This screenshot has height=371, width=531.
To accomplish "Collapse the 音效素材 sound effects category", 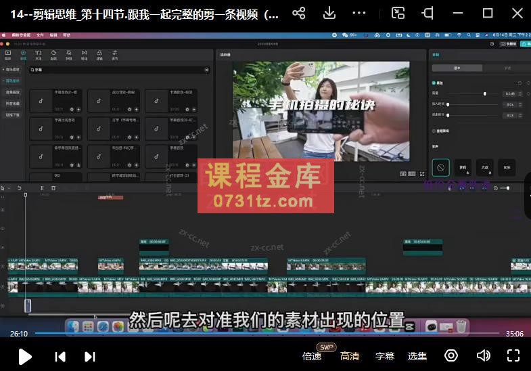I will tap(11, 81).
